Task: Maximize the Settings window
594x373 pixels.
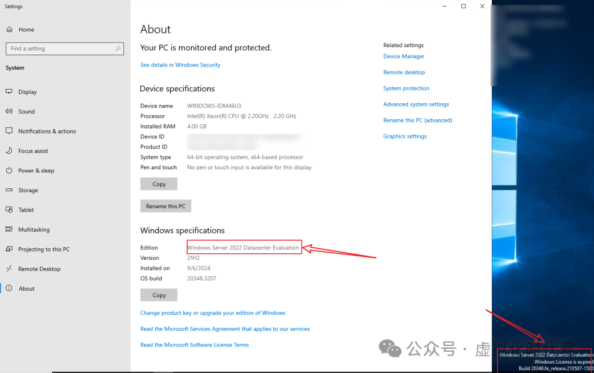Action: point(463,6)
